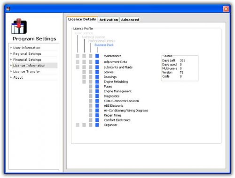The height and width of the screenshot is (178, 235).
Task: Click the arrow beside Regional Settings
Action: (x=11, y=53)
